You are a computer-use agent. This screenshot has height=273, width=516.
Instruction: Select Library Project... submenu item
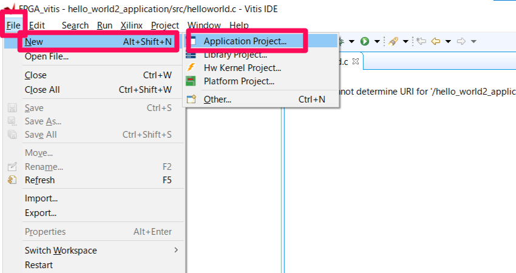tap(261, 55)
